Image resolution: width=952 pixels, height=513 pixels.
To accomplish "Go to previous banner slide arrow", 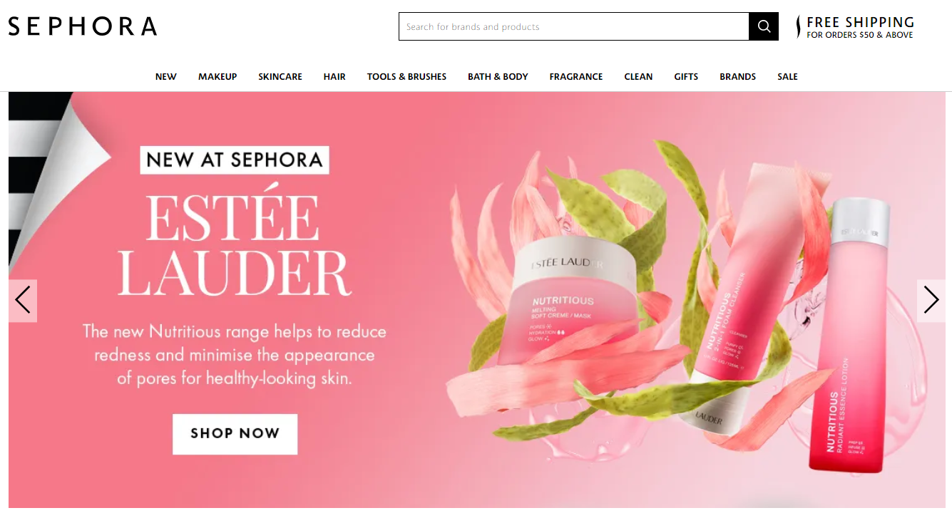I will [x=23, y=300].
